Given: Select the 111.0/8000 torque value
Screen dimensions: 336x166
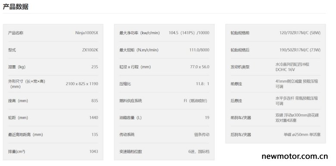Looking at the screenshot, I should click(x=199, y=50).
